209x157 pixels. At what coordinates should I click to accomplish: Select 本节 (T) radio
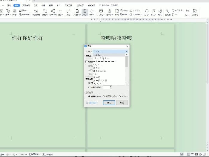pyautogui.click(x=119, y=96)
